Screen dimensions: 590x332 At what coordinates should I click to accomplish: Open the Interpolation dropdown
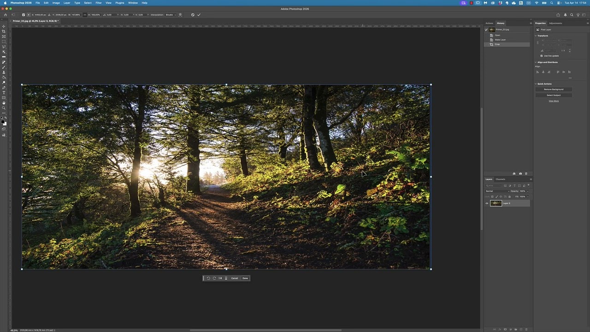[x=170, y=15]
